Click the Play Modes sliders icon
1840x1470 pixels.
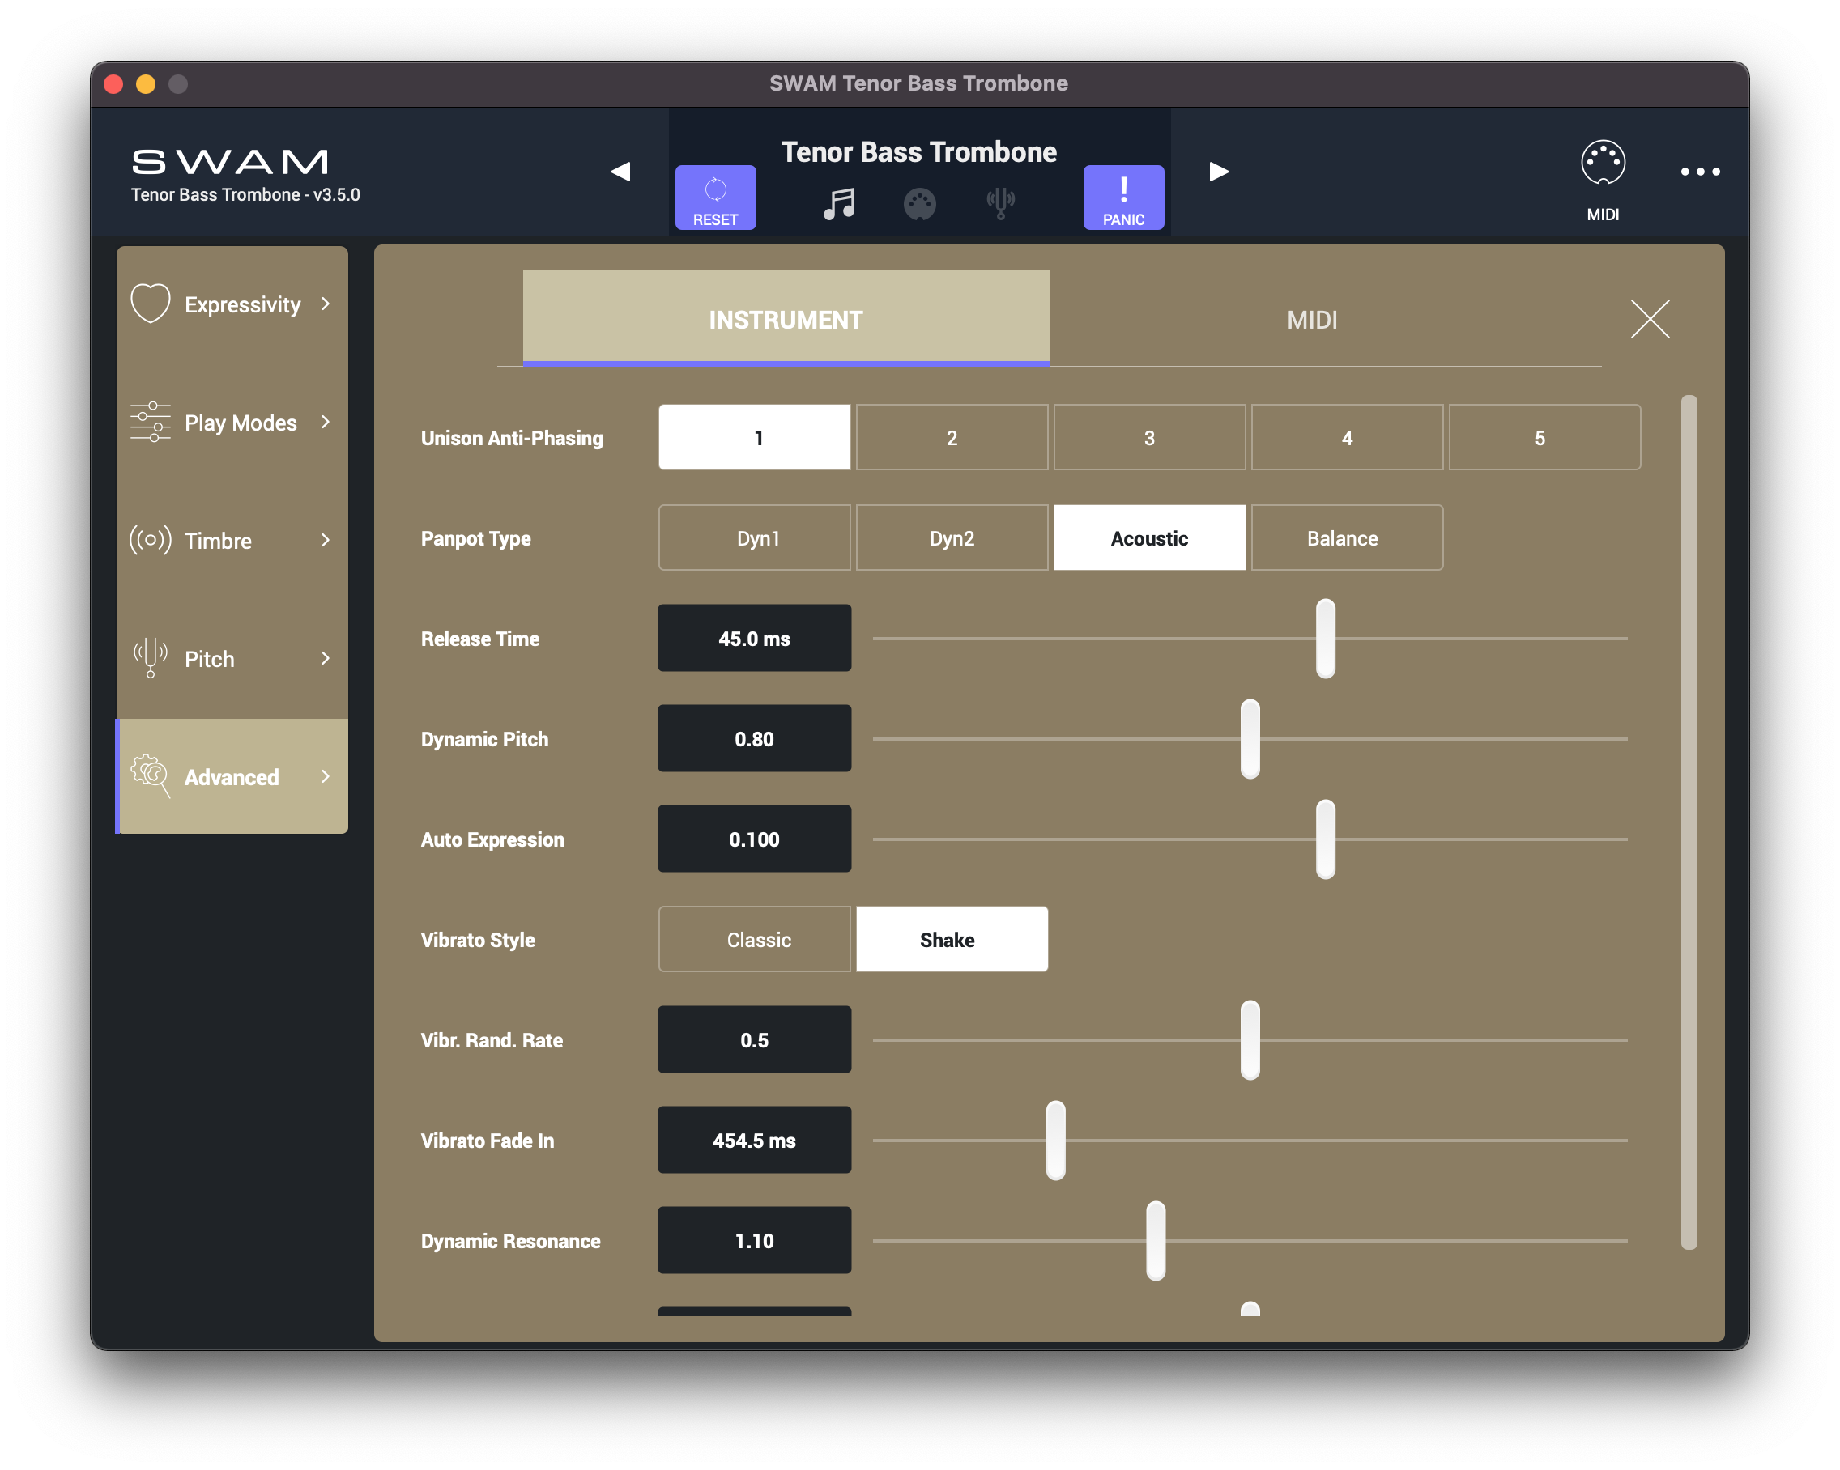click(150, 422)
